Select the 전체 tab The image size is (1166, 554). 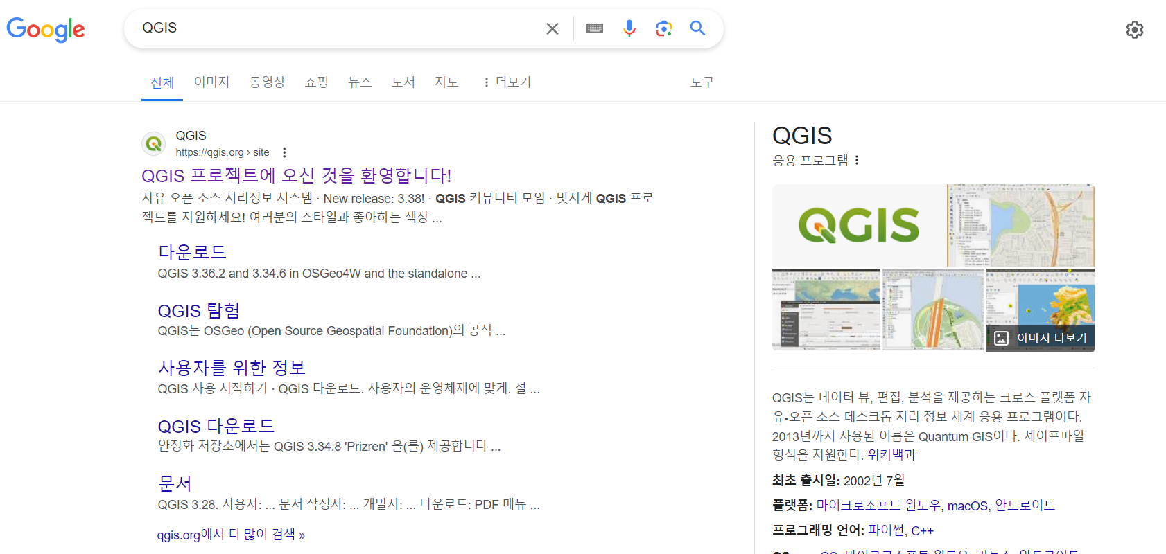tap(162, 82)
